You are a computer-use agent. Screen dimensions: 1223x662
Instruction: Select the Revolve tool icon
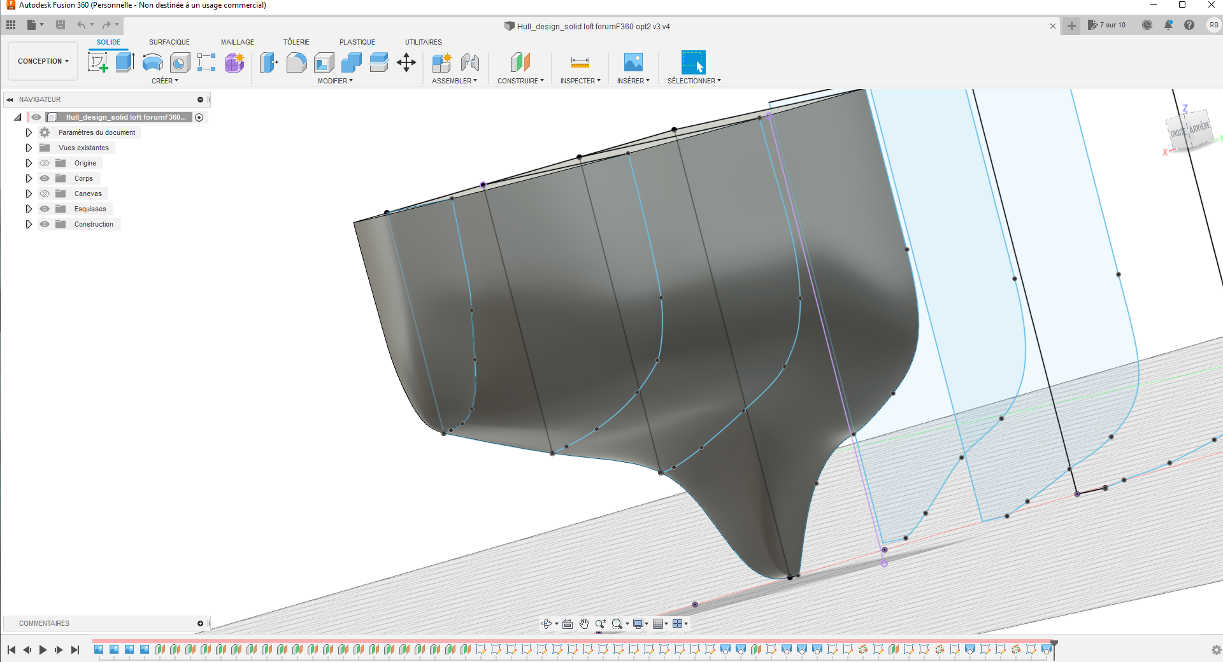tap(152, 62)
